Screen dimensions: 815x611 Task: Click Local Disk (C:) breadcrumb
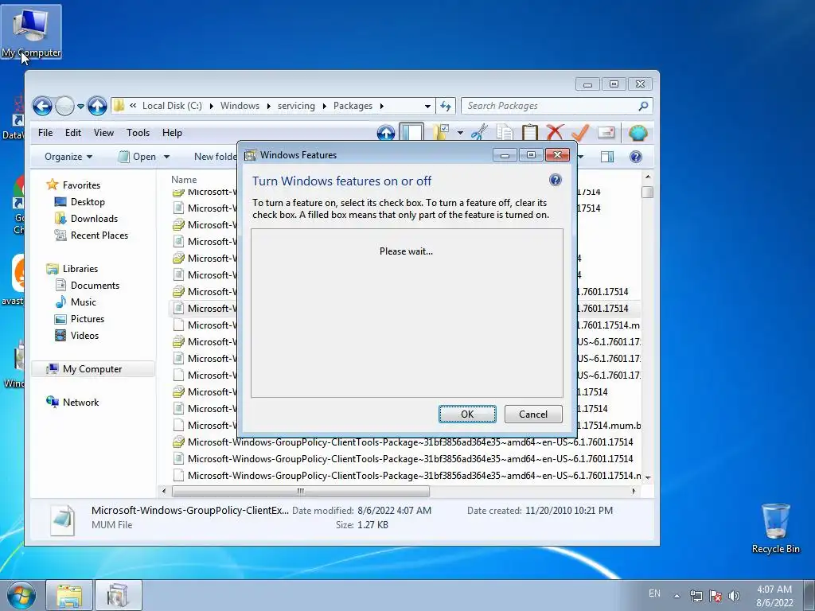(x=172, y=106)
